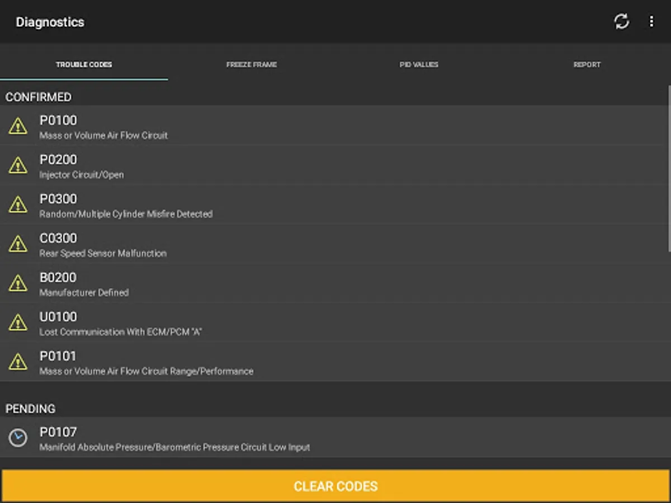Open the PID Values tab

click(x=419, y=65)
